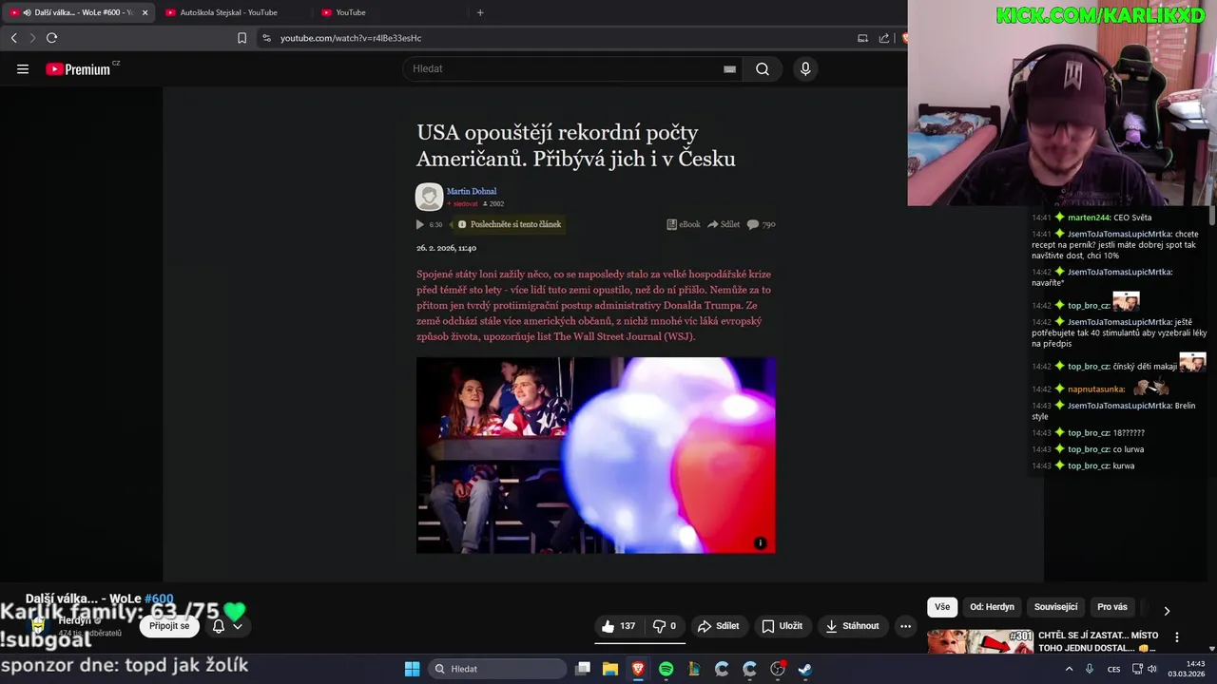Close the Další válka tab
The height and width of the screenshot is (684, 1217).
coord(145,12)
